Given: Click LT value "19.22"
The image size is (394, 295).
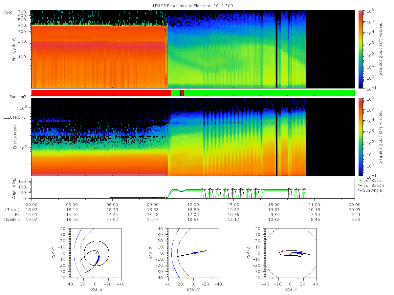Looking at the screenshot, I should tap(233, 210).
